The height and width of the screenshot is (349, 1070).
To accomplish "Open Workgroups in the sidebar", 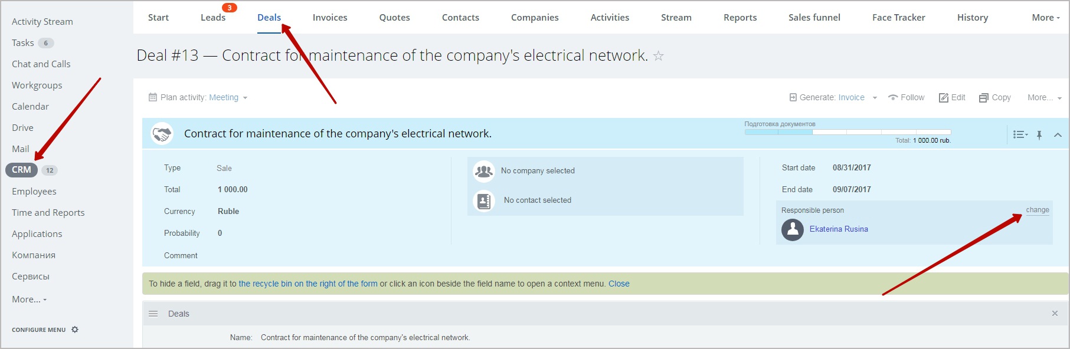I will coord(37,85).
